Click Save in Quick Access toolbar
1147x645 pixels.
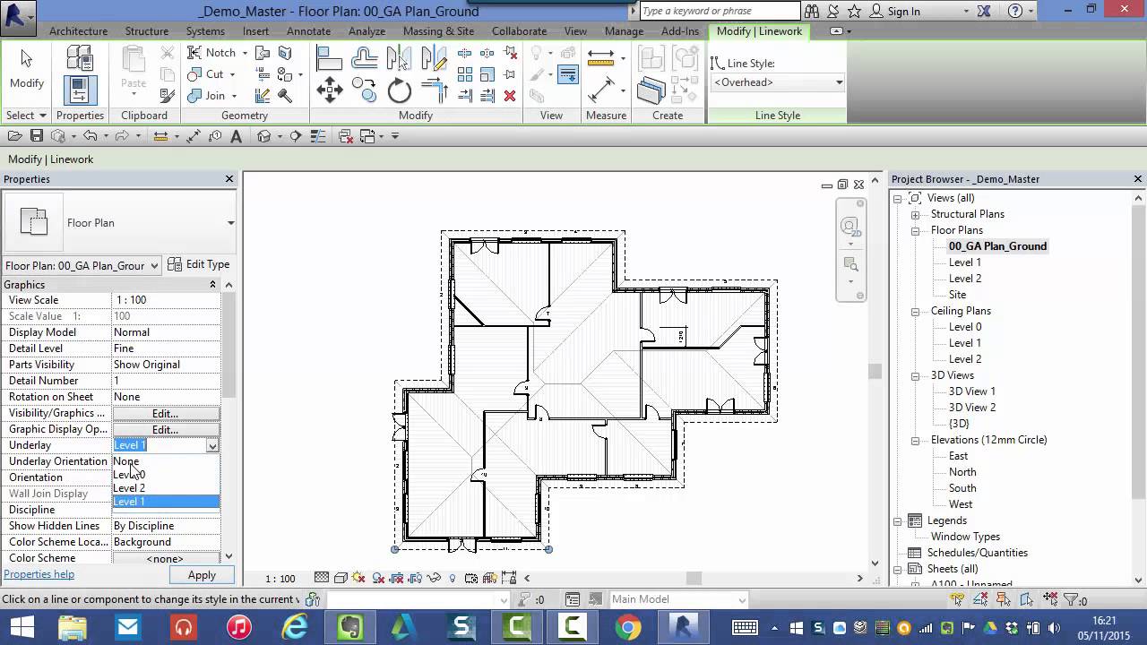(x=37, y=136)
